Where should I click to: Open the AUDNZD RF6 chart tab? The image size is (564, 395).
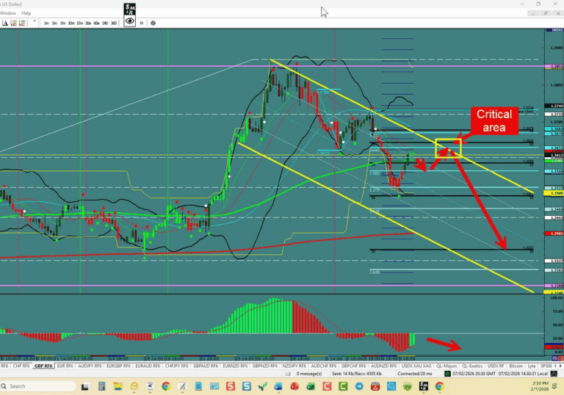pos(383,366)
